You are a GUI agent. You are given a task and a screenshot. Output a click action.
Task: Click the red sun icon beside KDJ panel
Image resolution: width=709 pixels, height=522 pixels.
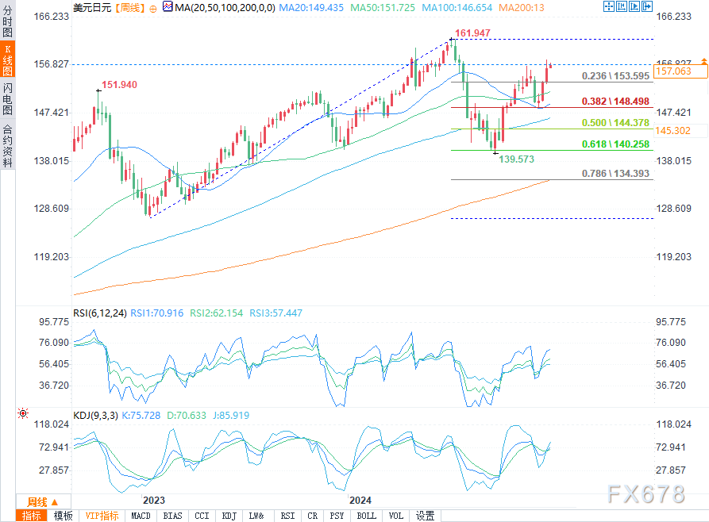(x=22, y=413)
